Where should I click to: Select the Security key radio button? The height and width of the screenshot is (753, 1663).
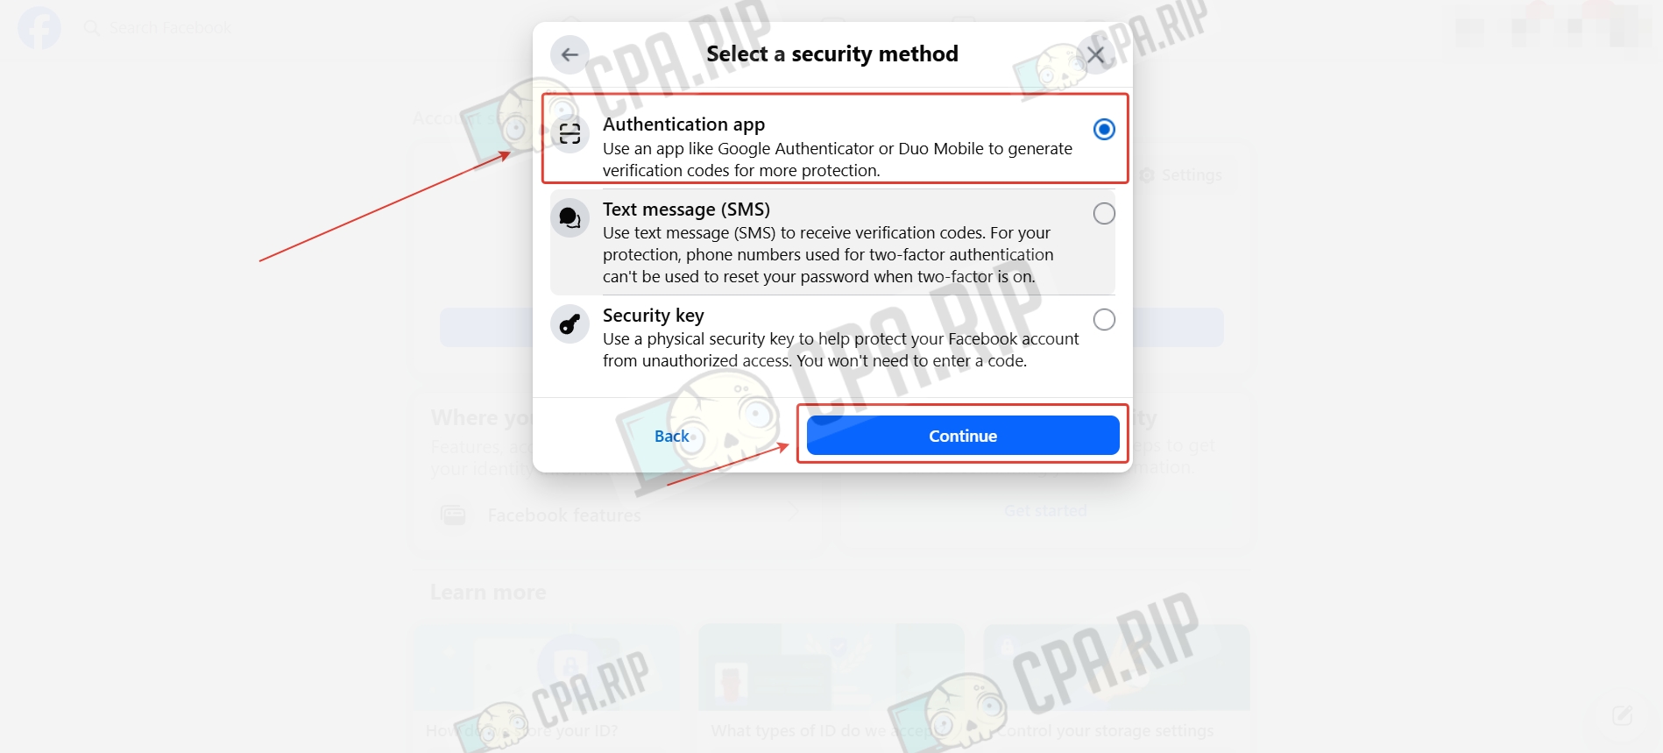[1104, 320]
